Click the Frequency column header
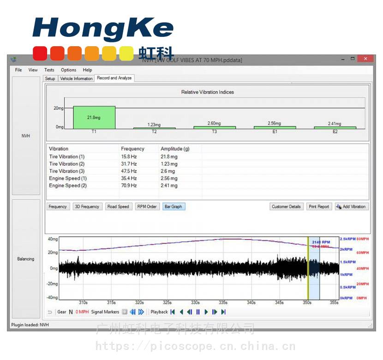This screenshot has width=383, height=360. point(139,149)
